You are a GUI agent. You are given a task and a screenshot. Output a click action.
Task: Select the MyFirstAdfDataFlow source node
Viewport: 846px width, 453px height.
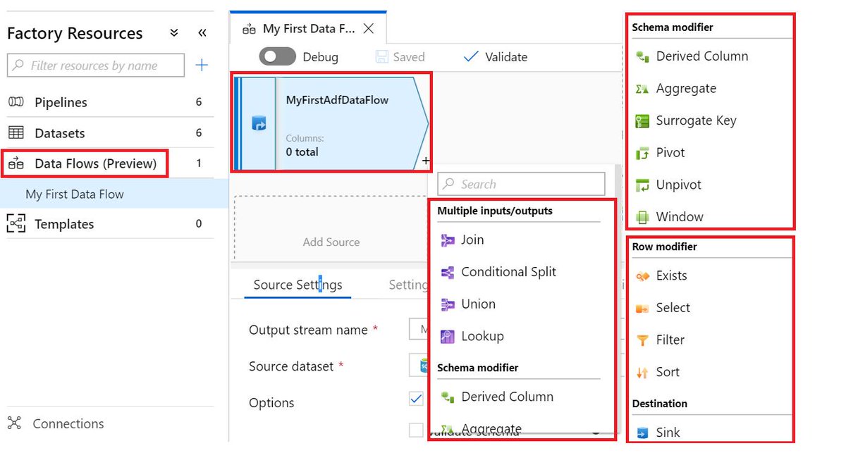pyautogui.click(x=331, y=122)
